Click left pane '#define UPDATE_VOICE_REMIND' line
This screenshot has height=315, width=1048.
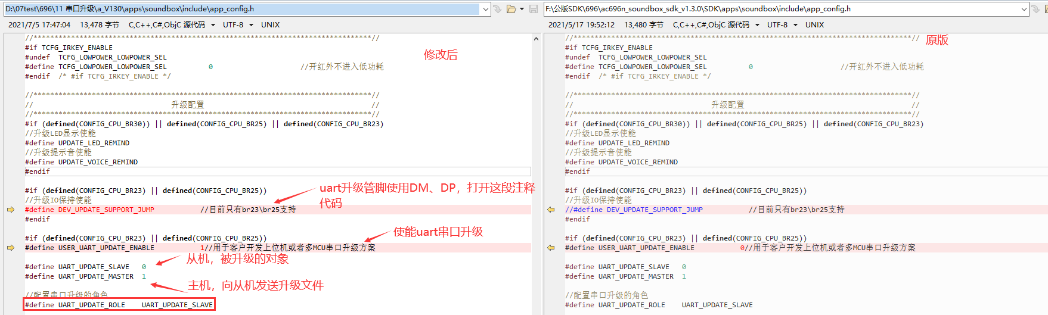pyautogui.click(x=81, y=162)
